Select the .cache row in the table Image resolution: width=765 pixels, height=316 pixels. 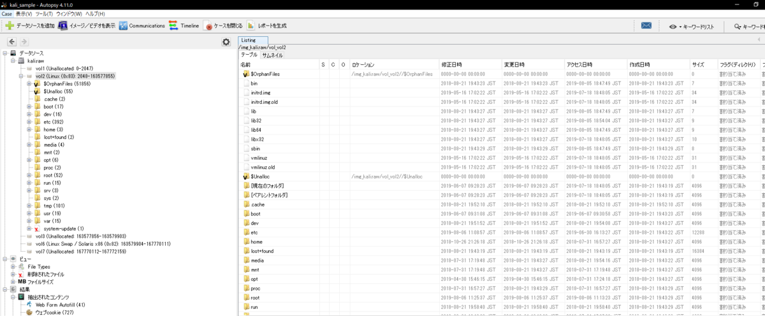tap(501, 204)
